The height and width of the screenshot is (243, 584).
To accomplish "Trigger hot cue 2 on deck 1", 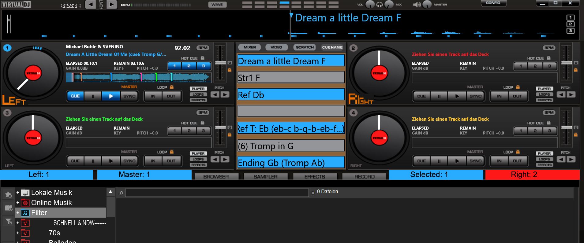I will 189,66.
